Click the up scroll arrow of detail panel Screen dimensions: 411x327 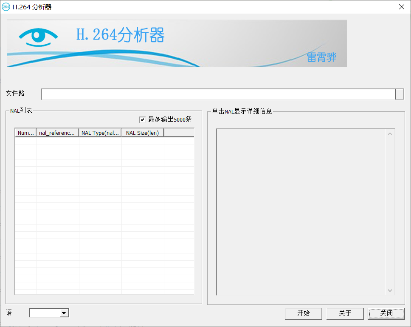click(x=390, y=133)
